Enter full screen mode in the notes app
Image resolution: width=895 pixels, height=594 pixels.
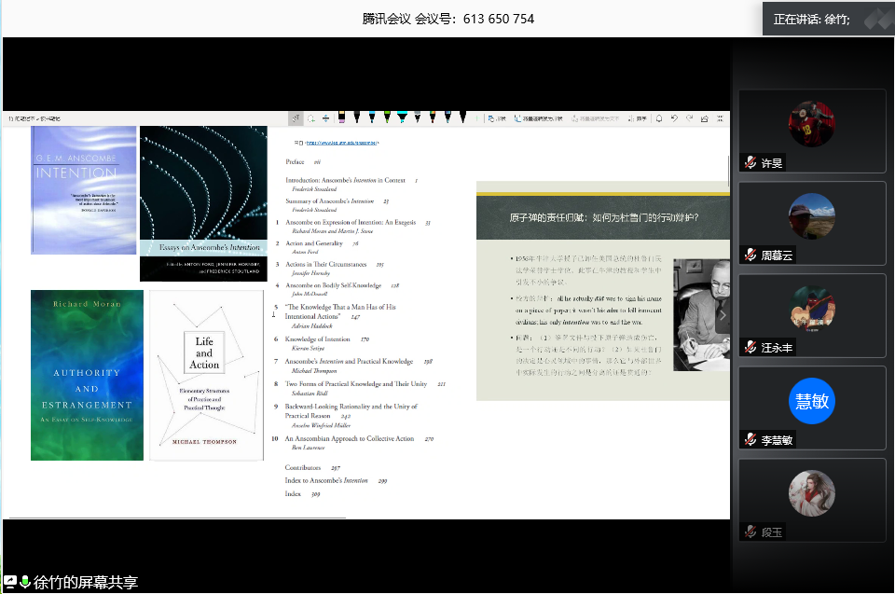tap(720, 118)
